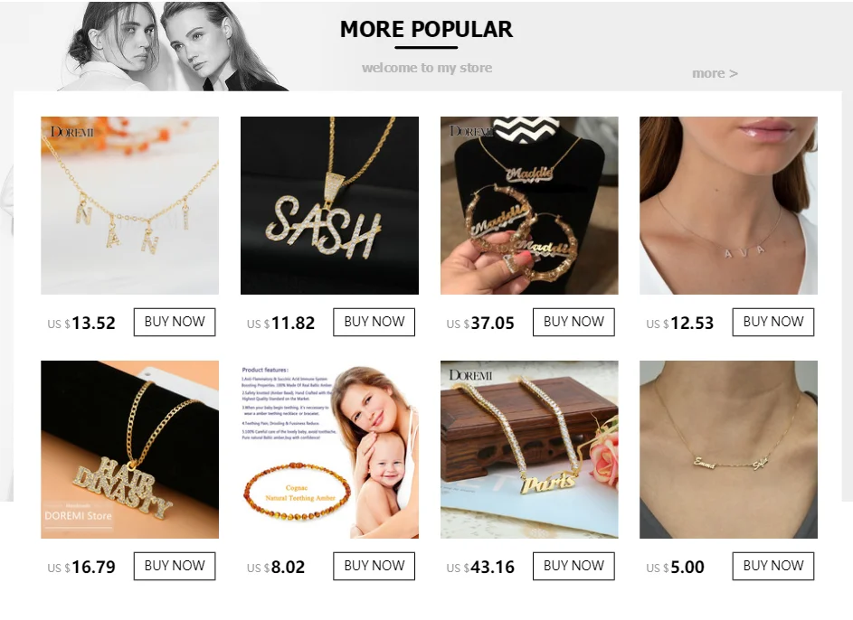This screenshot has width=853, height=620.
Task: Open the Emma Sofia double name necklace image
Action: tap(728, 449)
